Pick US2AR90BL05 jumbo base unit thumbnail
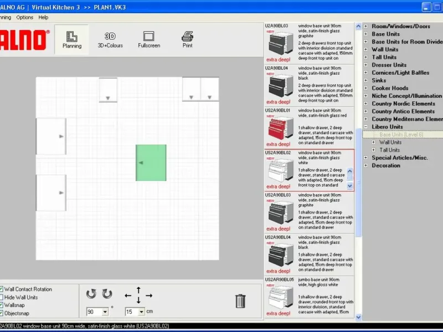Screen dimensions: 443x332 280,297
